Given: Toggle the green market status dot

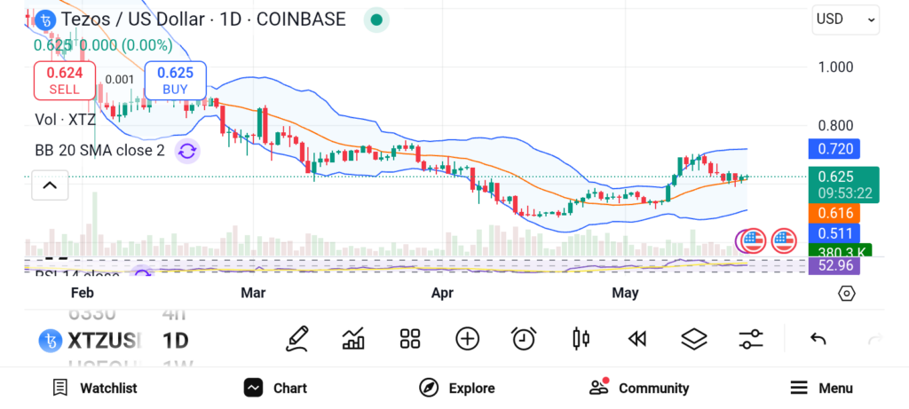Looking at the screenshot, I should point(376,20).
